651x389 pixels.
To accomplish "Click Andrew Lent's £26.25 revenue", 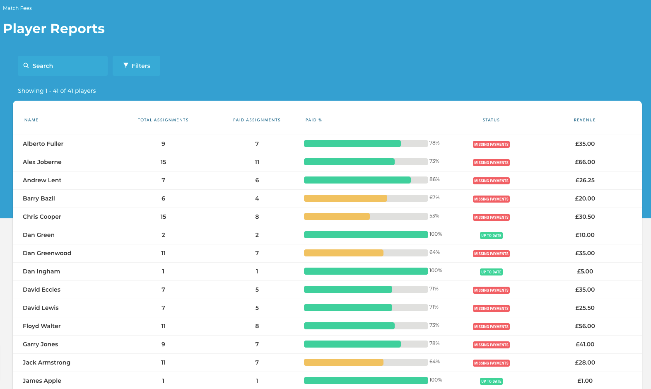I will (585, 180).
